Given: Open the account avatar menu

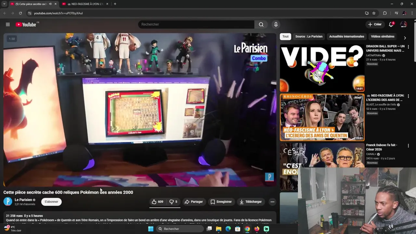Looking at the screenshot, I should [403, 24].
